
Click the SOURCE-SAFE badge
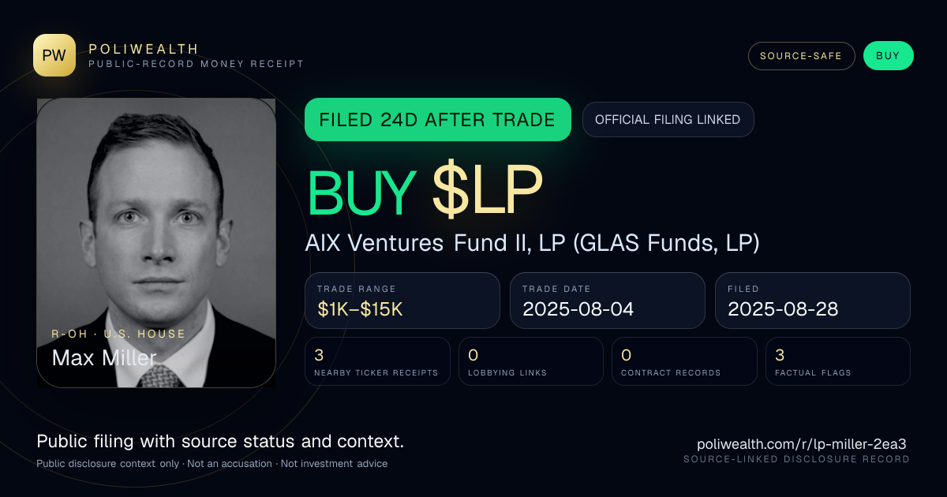click(x=801, y=56)
